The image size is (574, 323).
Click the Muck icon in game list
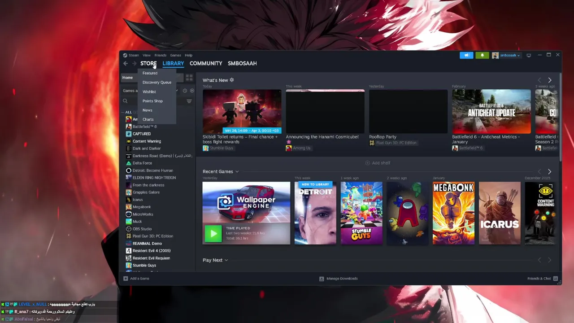tap(129, 222)
